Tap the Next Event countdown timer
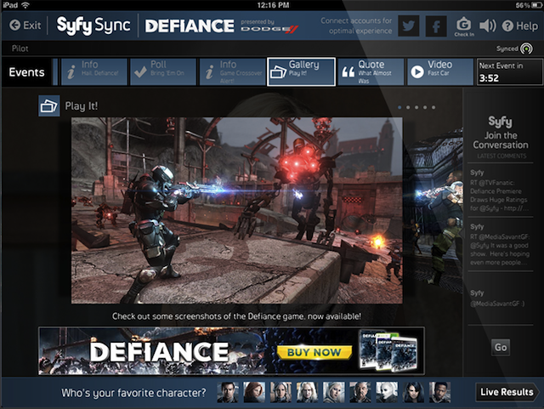 coord(509,72)
